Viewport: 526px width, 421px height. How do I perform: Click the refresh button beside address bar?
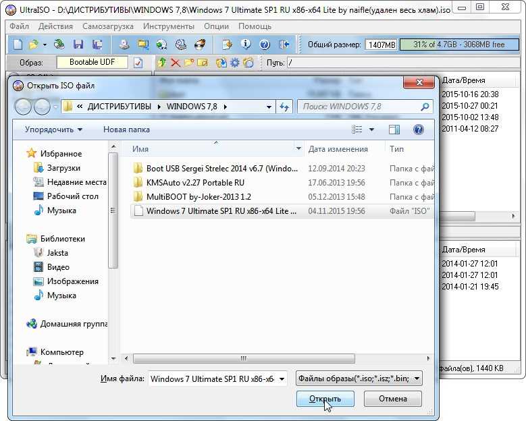284,107
